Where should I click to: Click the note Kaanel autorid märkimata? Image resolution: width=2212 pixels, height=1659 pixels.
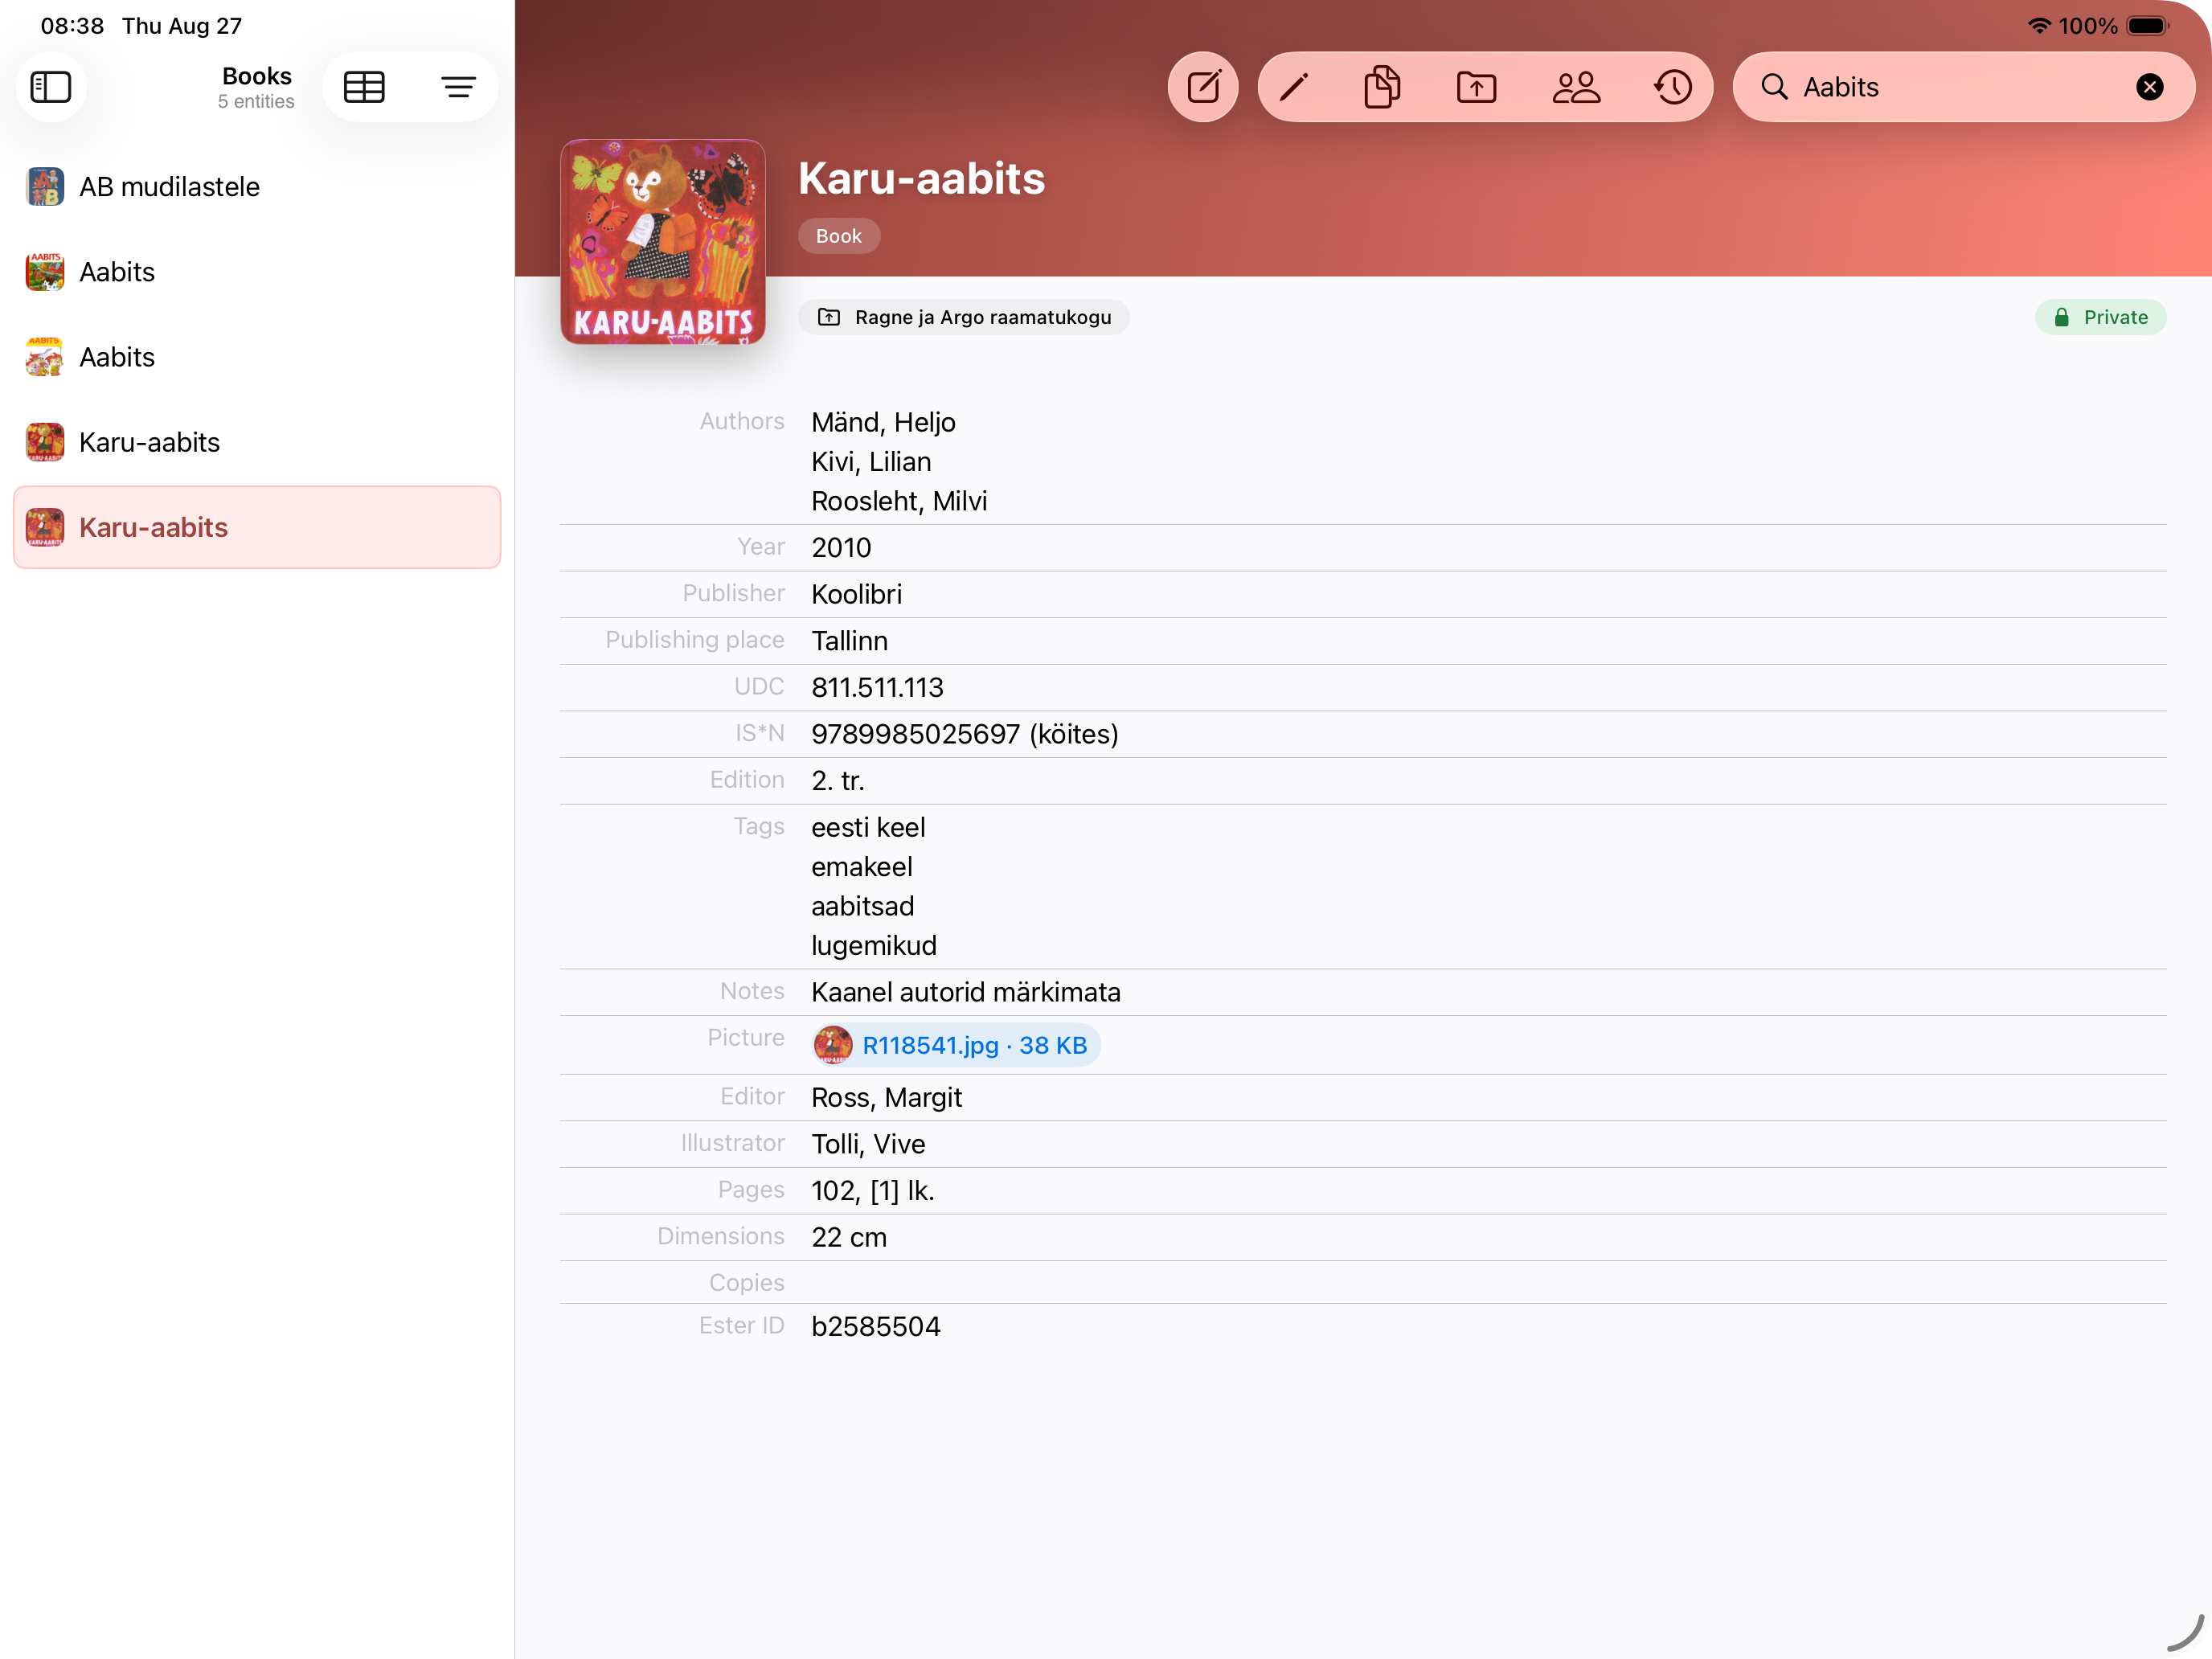(x=965, y=992)
